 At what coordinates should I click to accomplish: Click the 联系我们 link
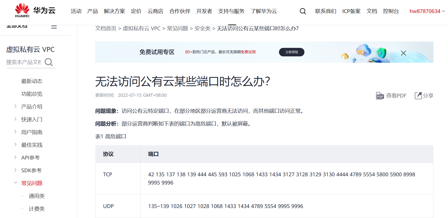326,11
